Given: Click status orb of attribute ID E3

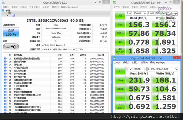Looking at the screenshot, I should (x=5, y=95).
